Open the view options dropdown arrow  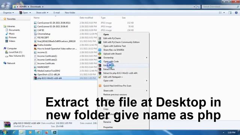click(x=224, y=13)
